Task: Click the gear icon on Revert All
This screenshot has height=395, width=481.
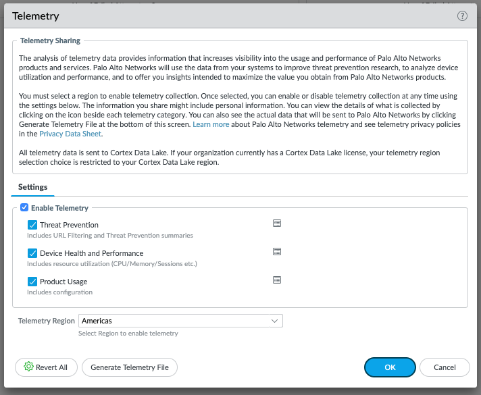Action: pyautogui.click(x=28, y=367)
